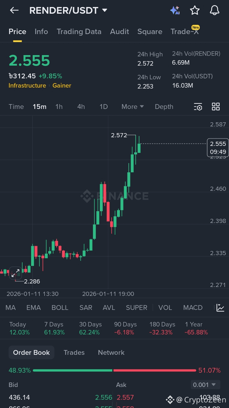Open the Trading Data tab
Screen dimensions: 229x408
coord(79,32)
